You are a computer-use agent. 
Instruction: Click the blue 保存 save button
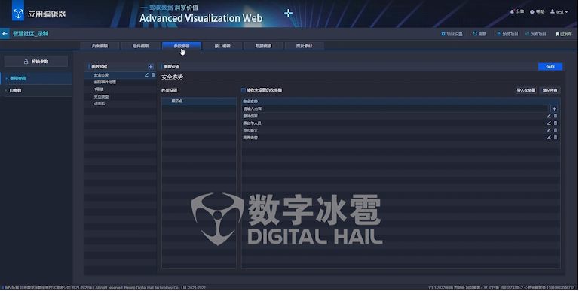550,67
